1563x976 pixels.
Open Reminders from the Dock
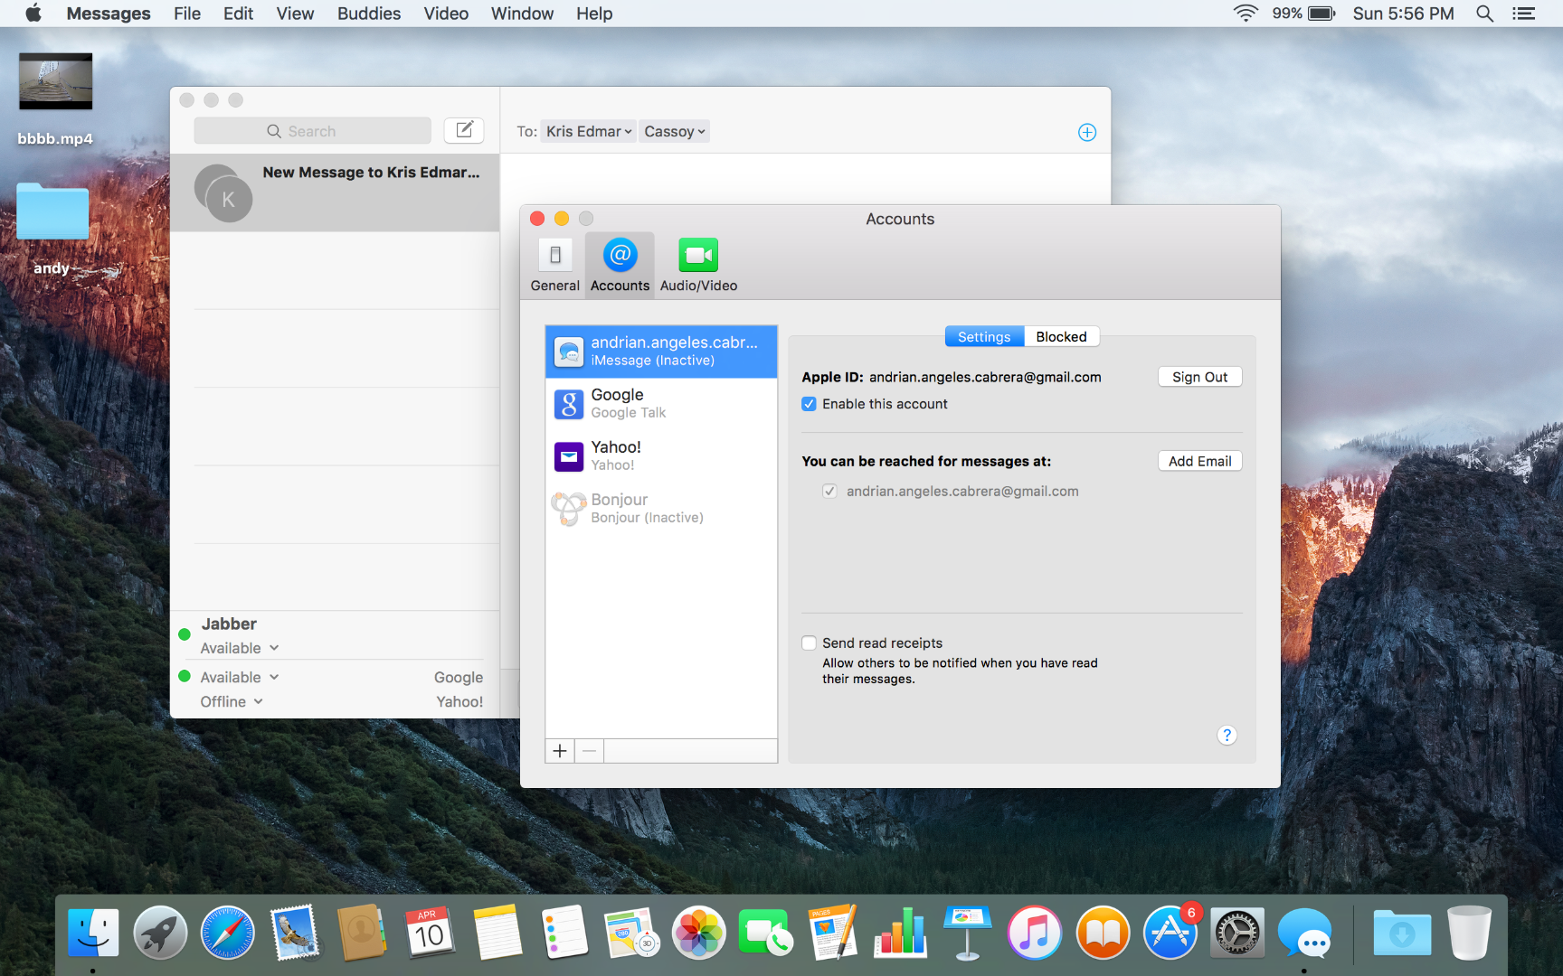pyautogui.click(x=564, y=933)
